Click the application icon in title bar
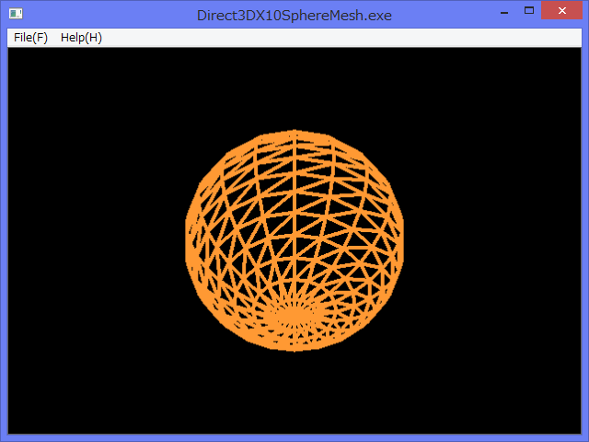Screen dimensions: 589x442 coord(16,14)
